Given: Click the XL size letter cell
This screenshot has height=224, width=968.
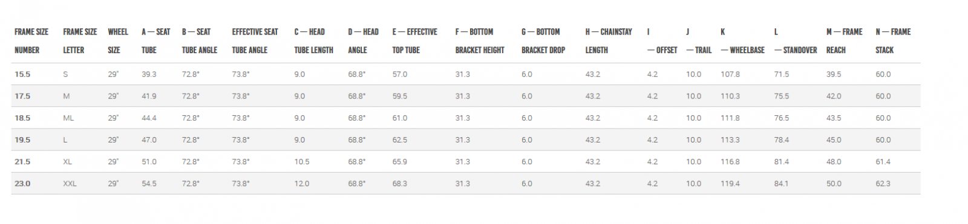Looking at the screenshot, I should coord(68,162).
